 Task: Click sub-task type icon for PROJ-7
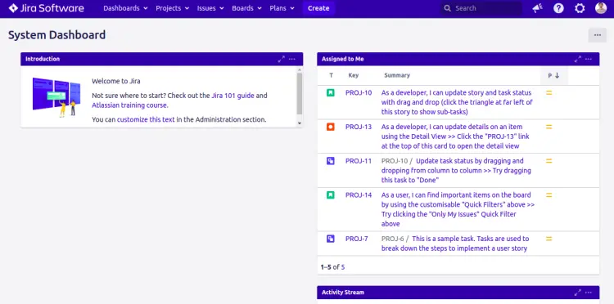331,239
